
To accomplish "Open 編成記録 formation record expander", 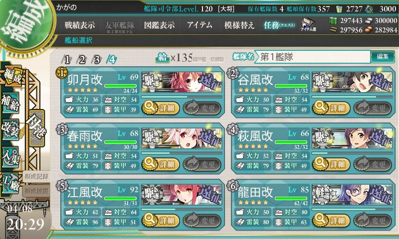I will pos(36,177).
